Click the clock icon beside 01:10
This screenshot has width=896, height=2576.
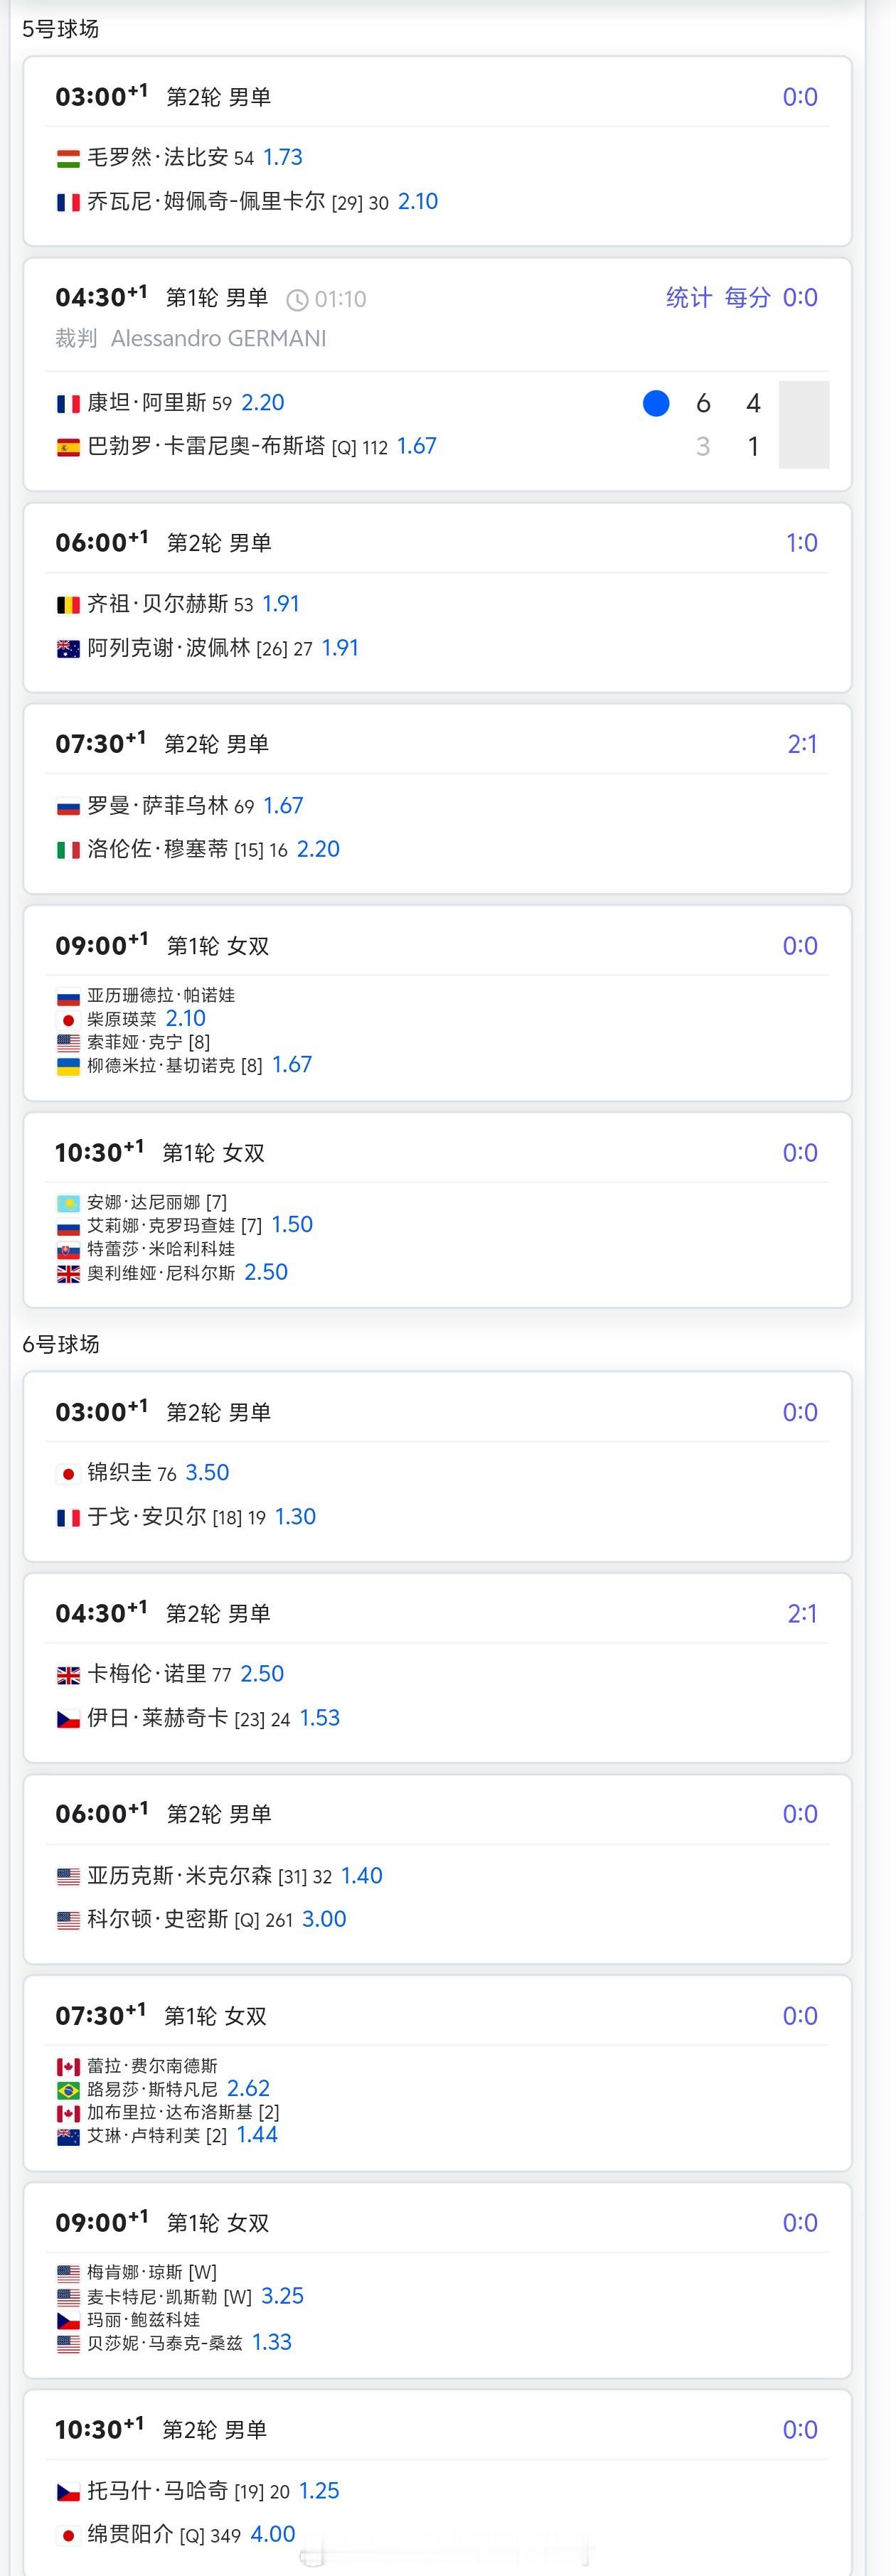[x=297, y=300]
